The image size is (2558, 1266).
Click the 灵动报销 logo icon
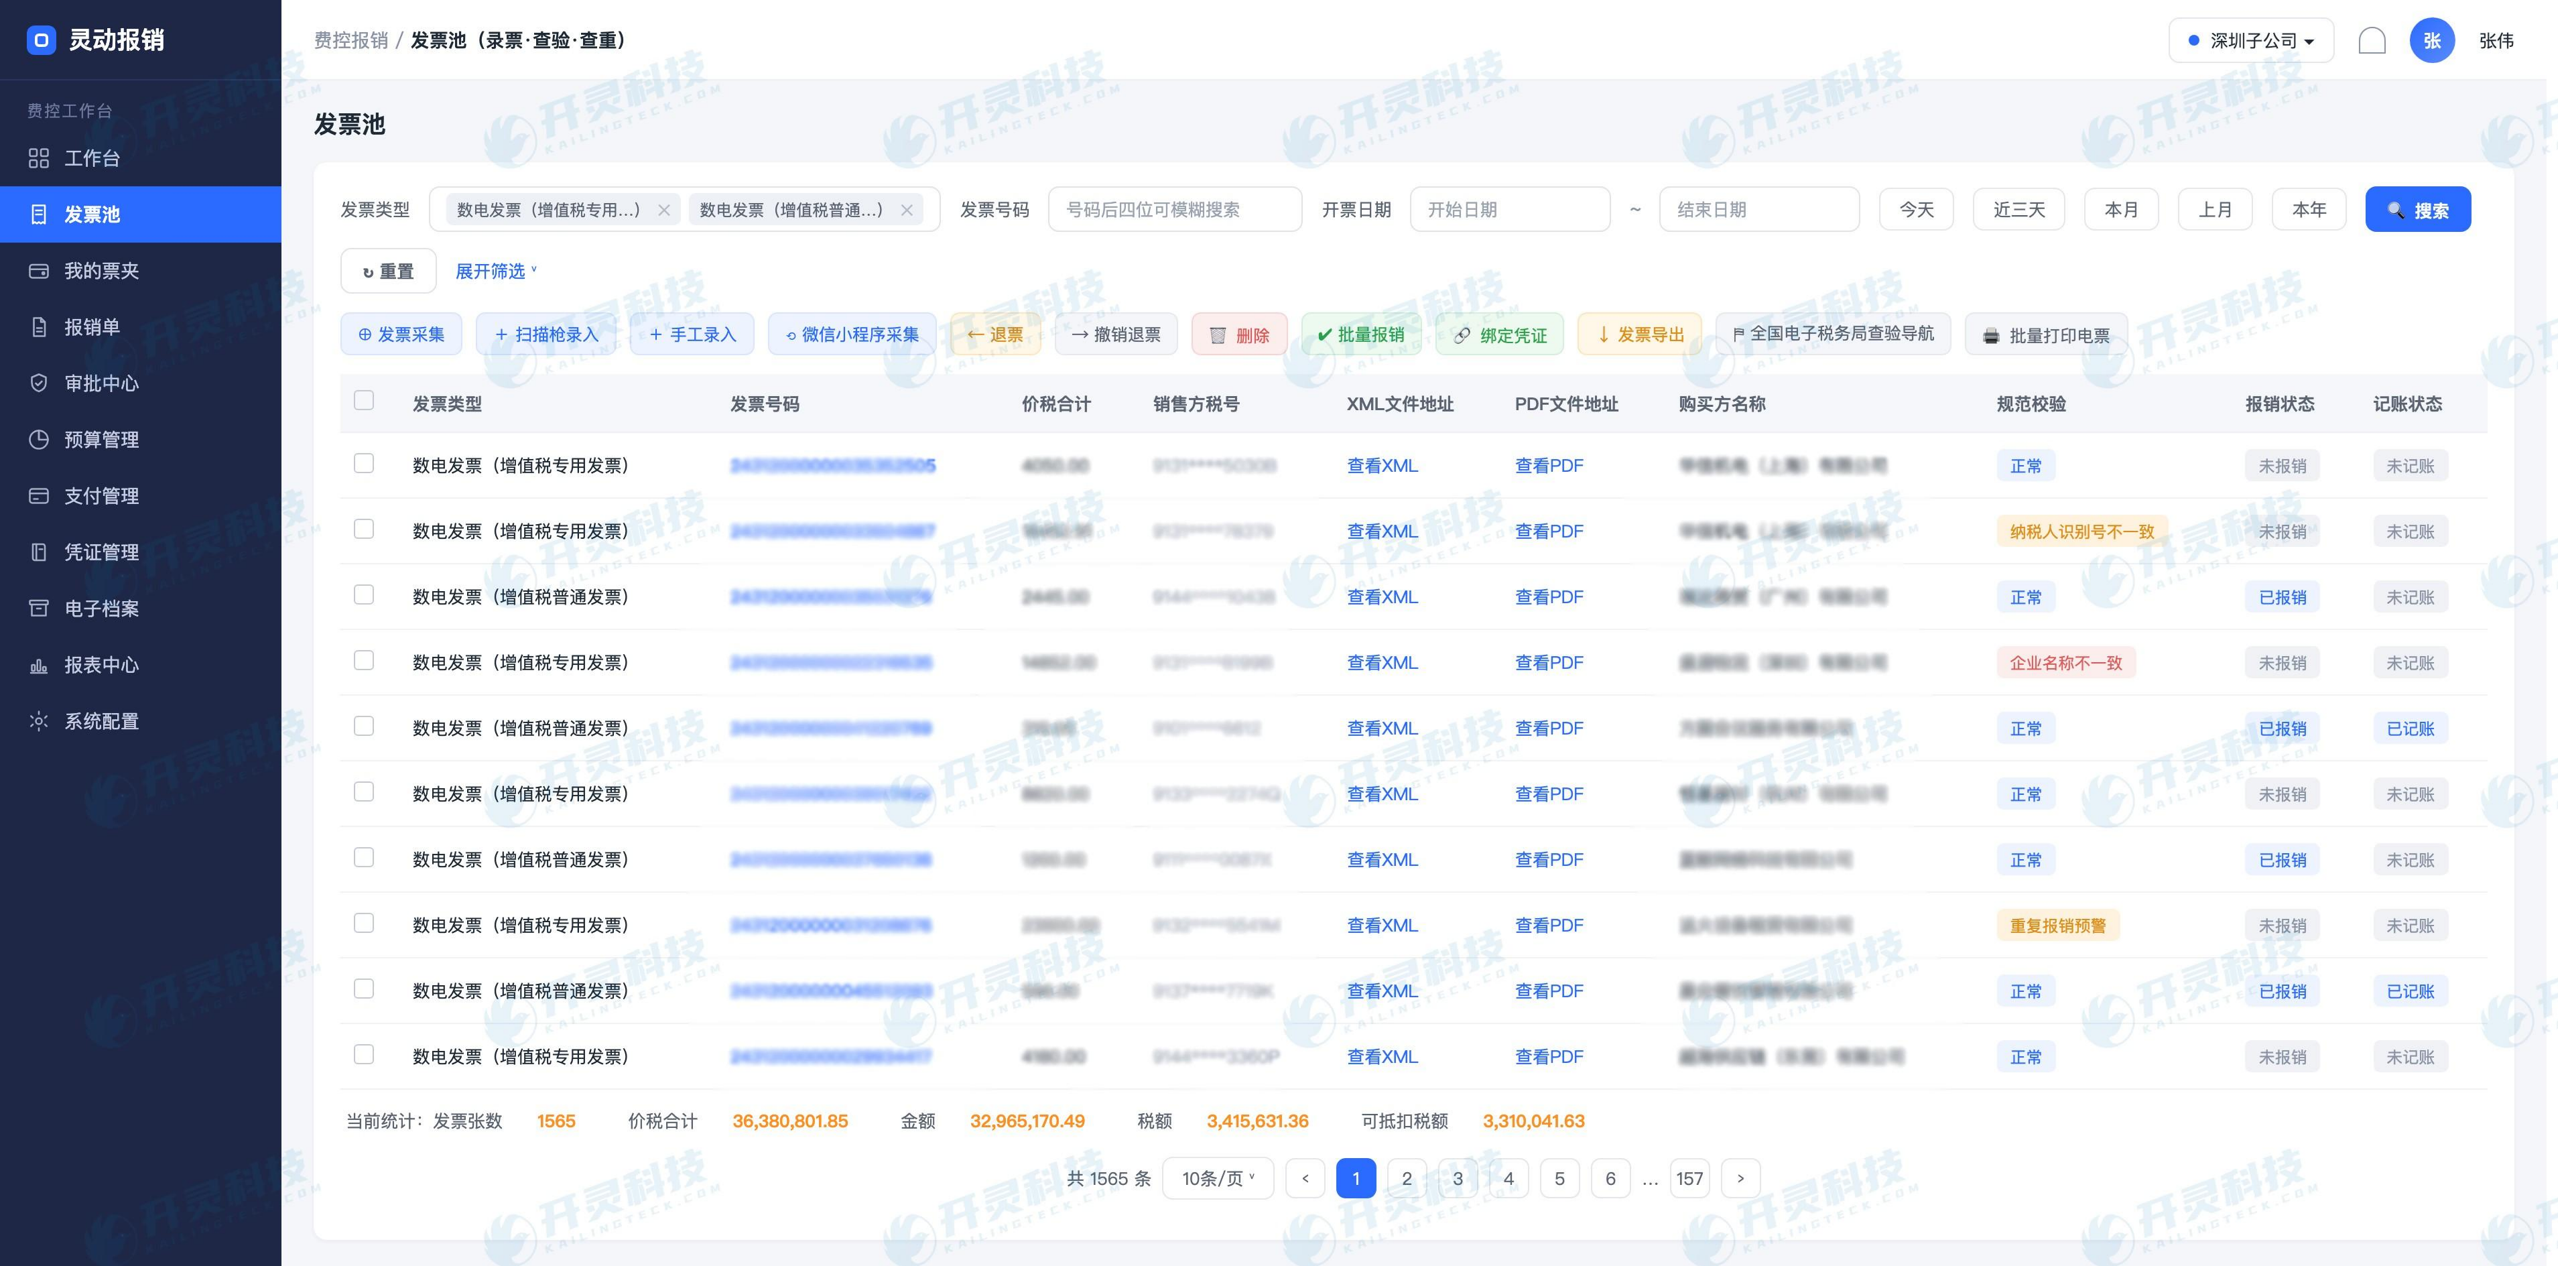(41, 40)
